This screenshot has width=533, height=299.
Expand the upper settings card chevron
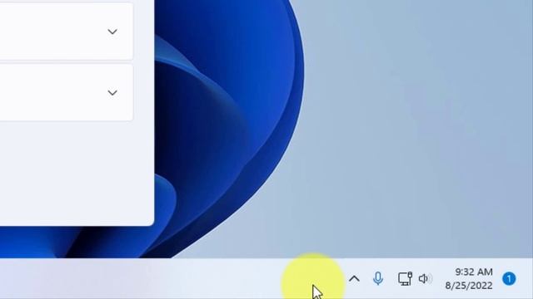click(112, 32)
